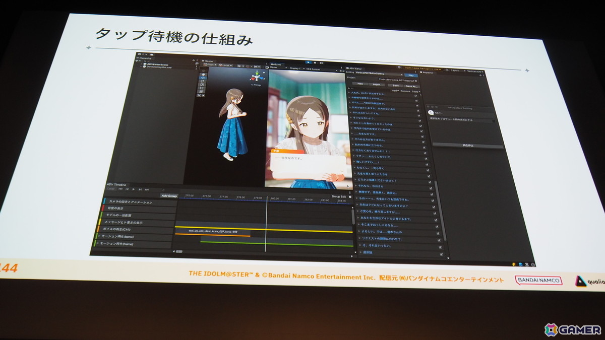605x340 pixels.
Task: Click the timeline horizontal scrollbar handle
Action: click(x=179, y=251)
